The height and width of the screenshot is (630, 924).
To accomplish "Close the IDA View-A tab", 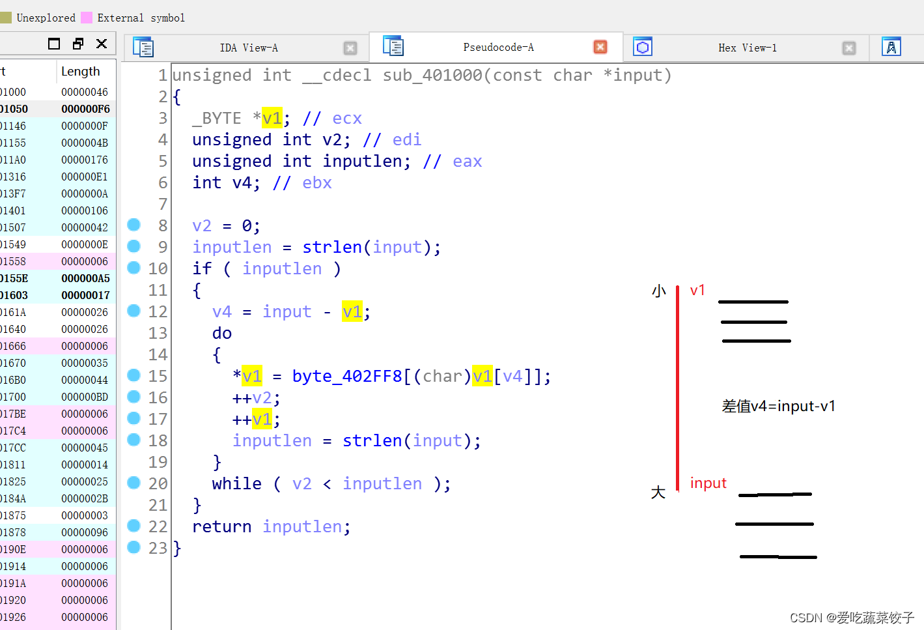I will (350, 48).
